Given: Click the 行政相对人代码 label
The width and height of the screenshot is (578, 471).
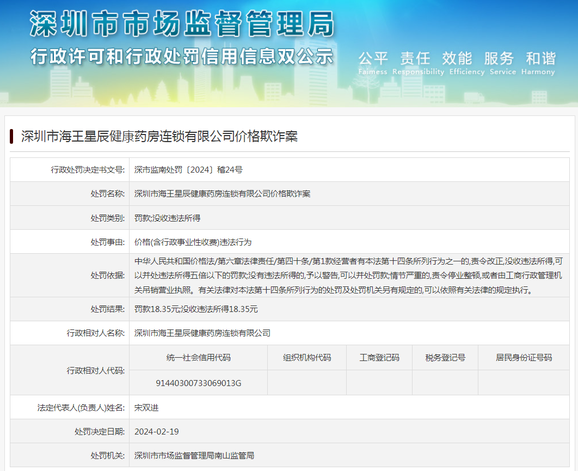Looking at the screenshot, I should pyautogui.click(x=96, y=371).
